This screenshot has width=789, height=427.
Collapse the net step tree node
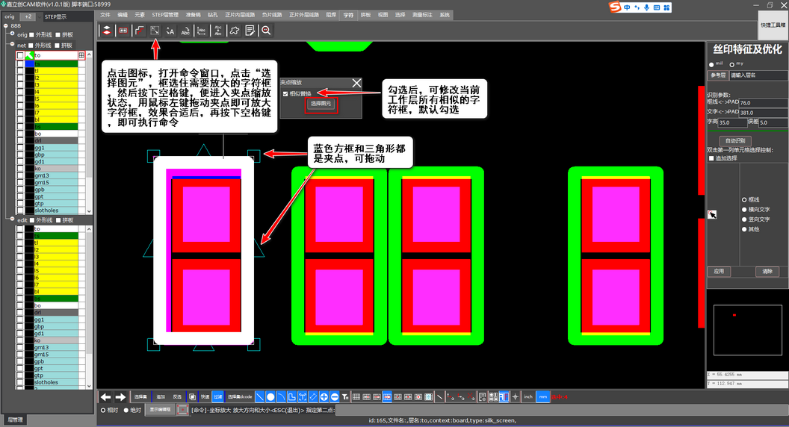click(12, 45)
